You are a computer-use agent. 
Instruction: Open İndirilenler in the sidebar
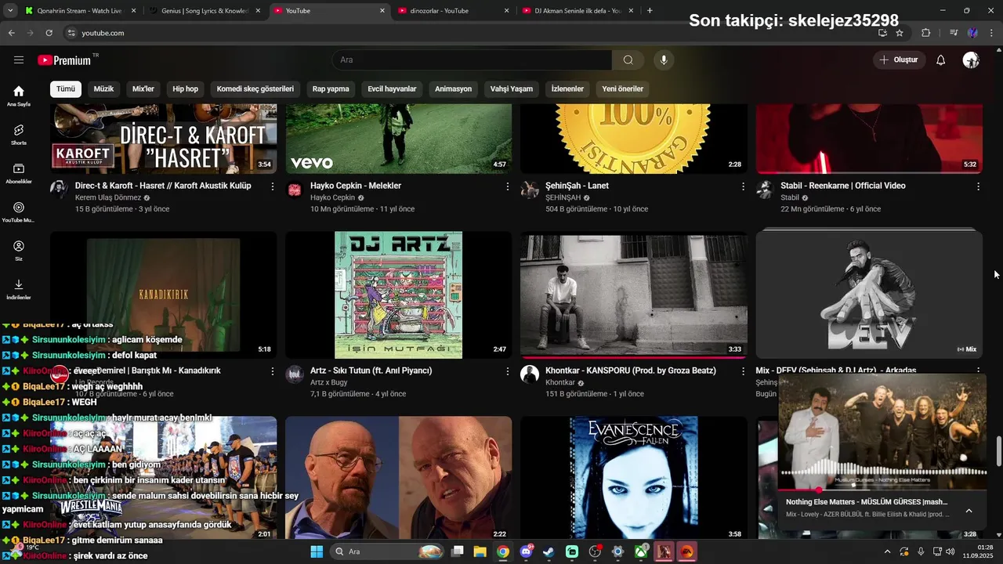tap(19, 289)
